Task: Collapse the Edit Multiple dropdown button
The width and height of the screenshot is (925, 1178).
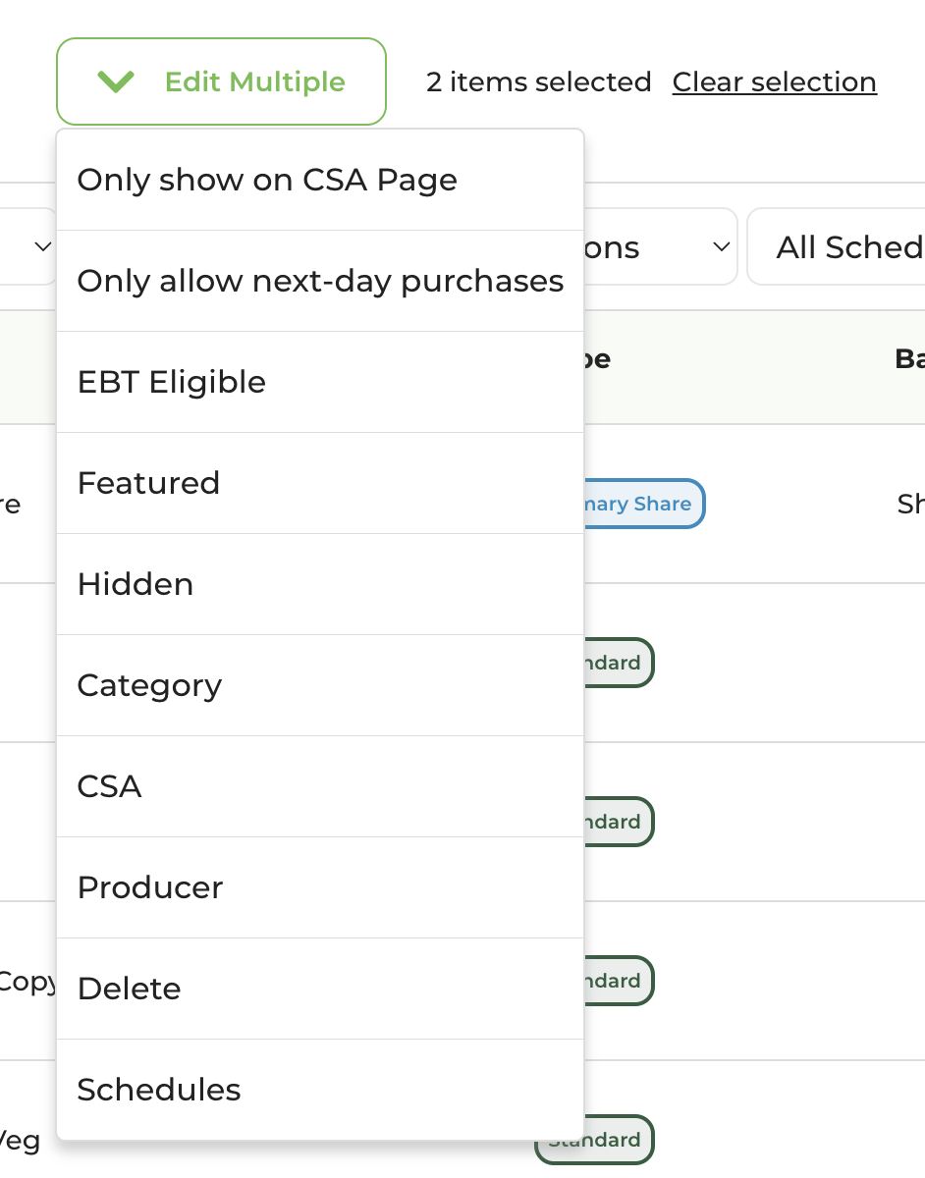Action: [x=221, y=81]
